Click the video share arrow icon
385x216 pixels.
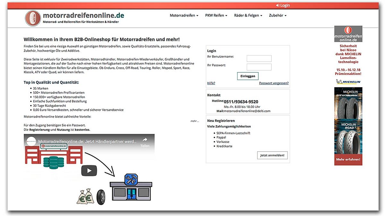coord(145,140)
